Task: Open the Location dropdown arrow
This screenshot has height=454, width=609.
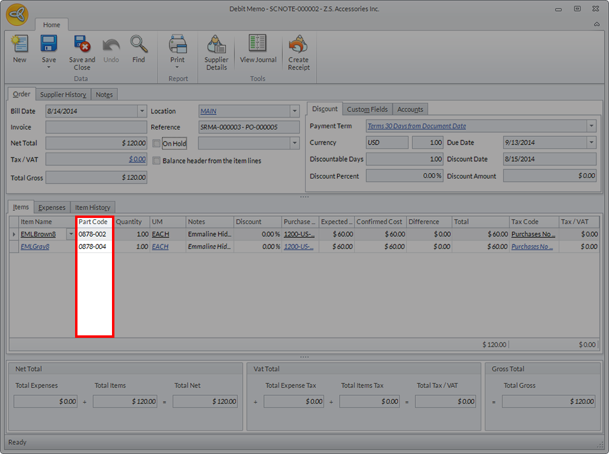Action: [295, 111]
